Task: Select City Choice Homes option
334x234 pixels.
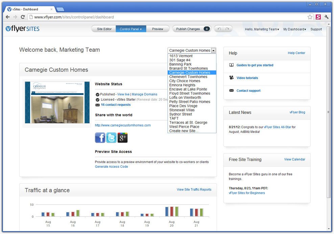Action: [x=192, y=81]
